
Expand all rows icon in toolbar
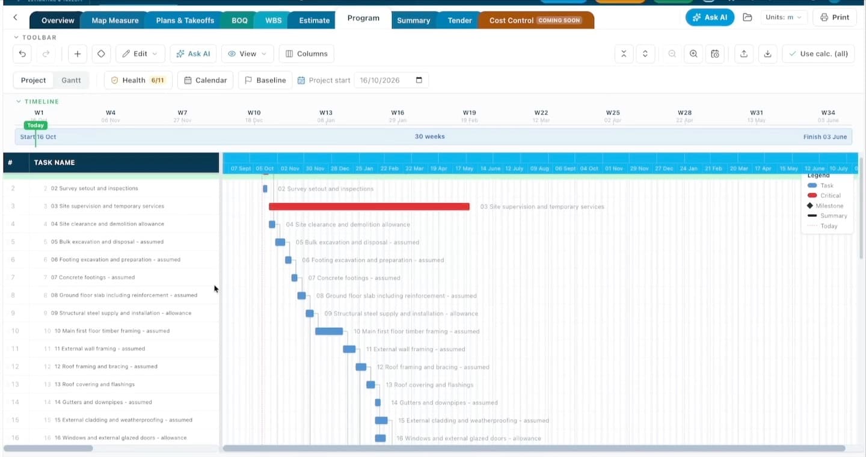(645, 54)
